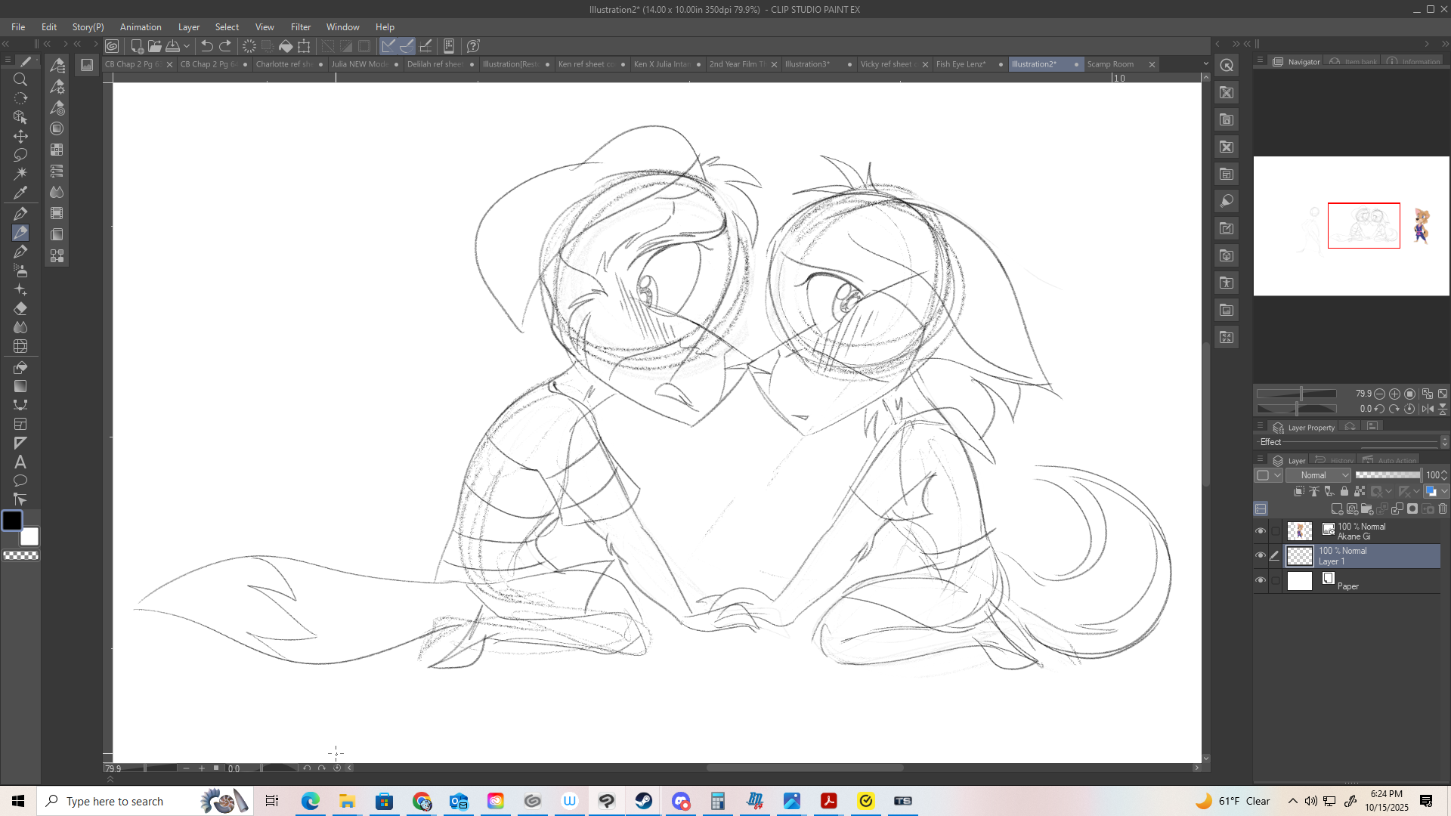Click the Undo arrow in toolbar
The image size is (1451, 816).
206,46
